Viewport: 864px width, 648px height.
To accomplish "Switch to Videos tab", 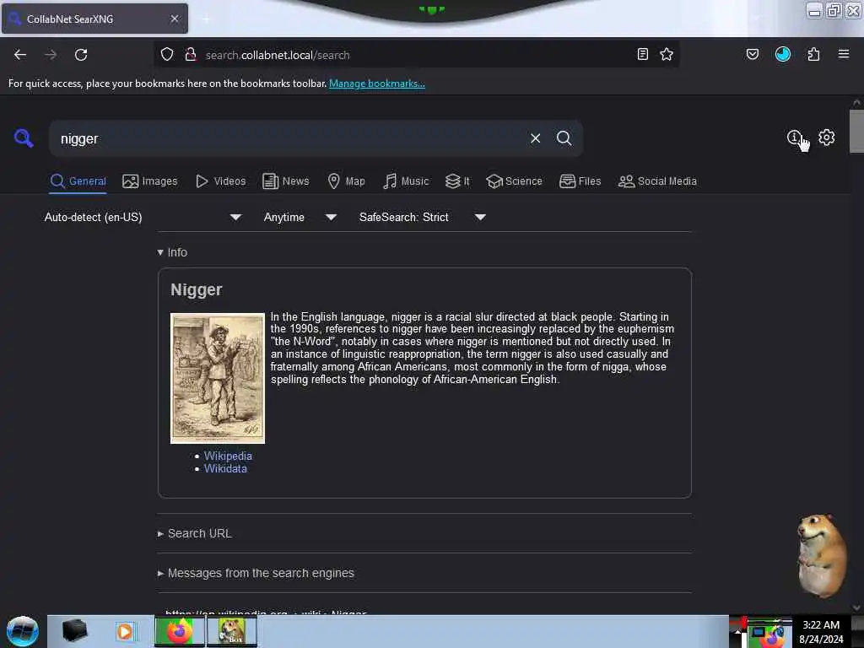I will click(x=221, y=181).
